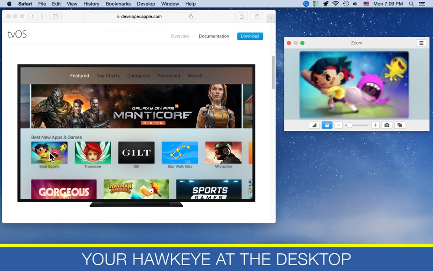The height and width of the screenshot is (271, 433).
Task: Click the Zoom window hamburger menu button
Action: [421, 43]
